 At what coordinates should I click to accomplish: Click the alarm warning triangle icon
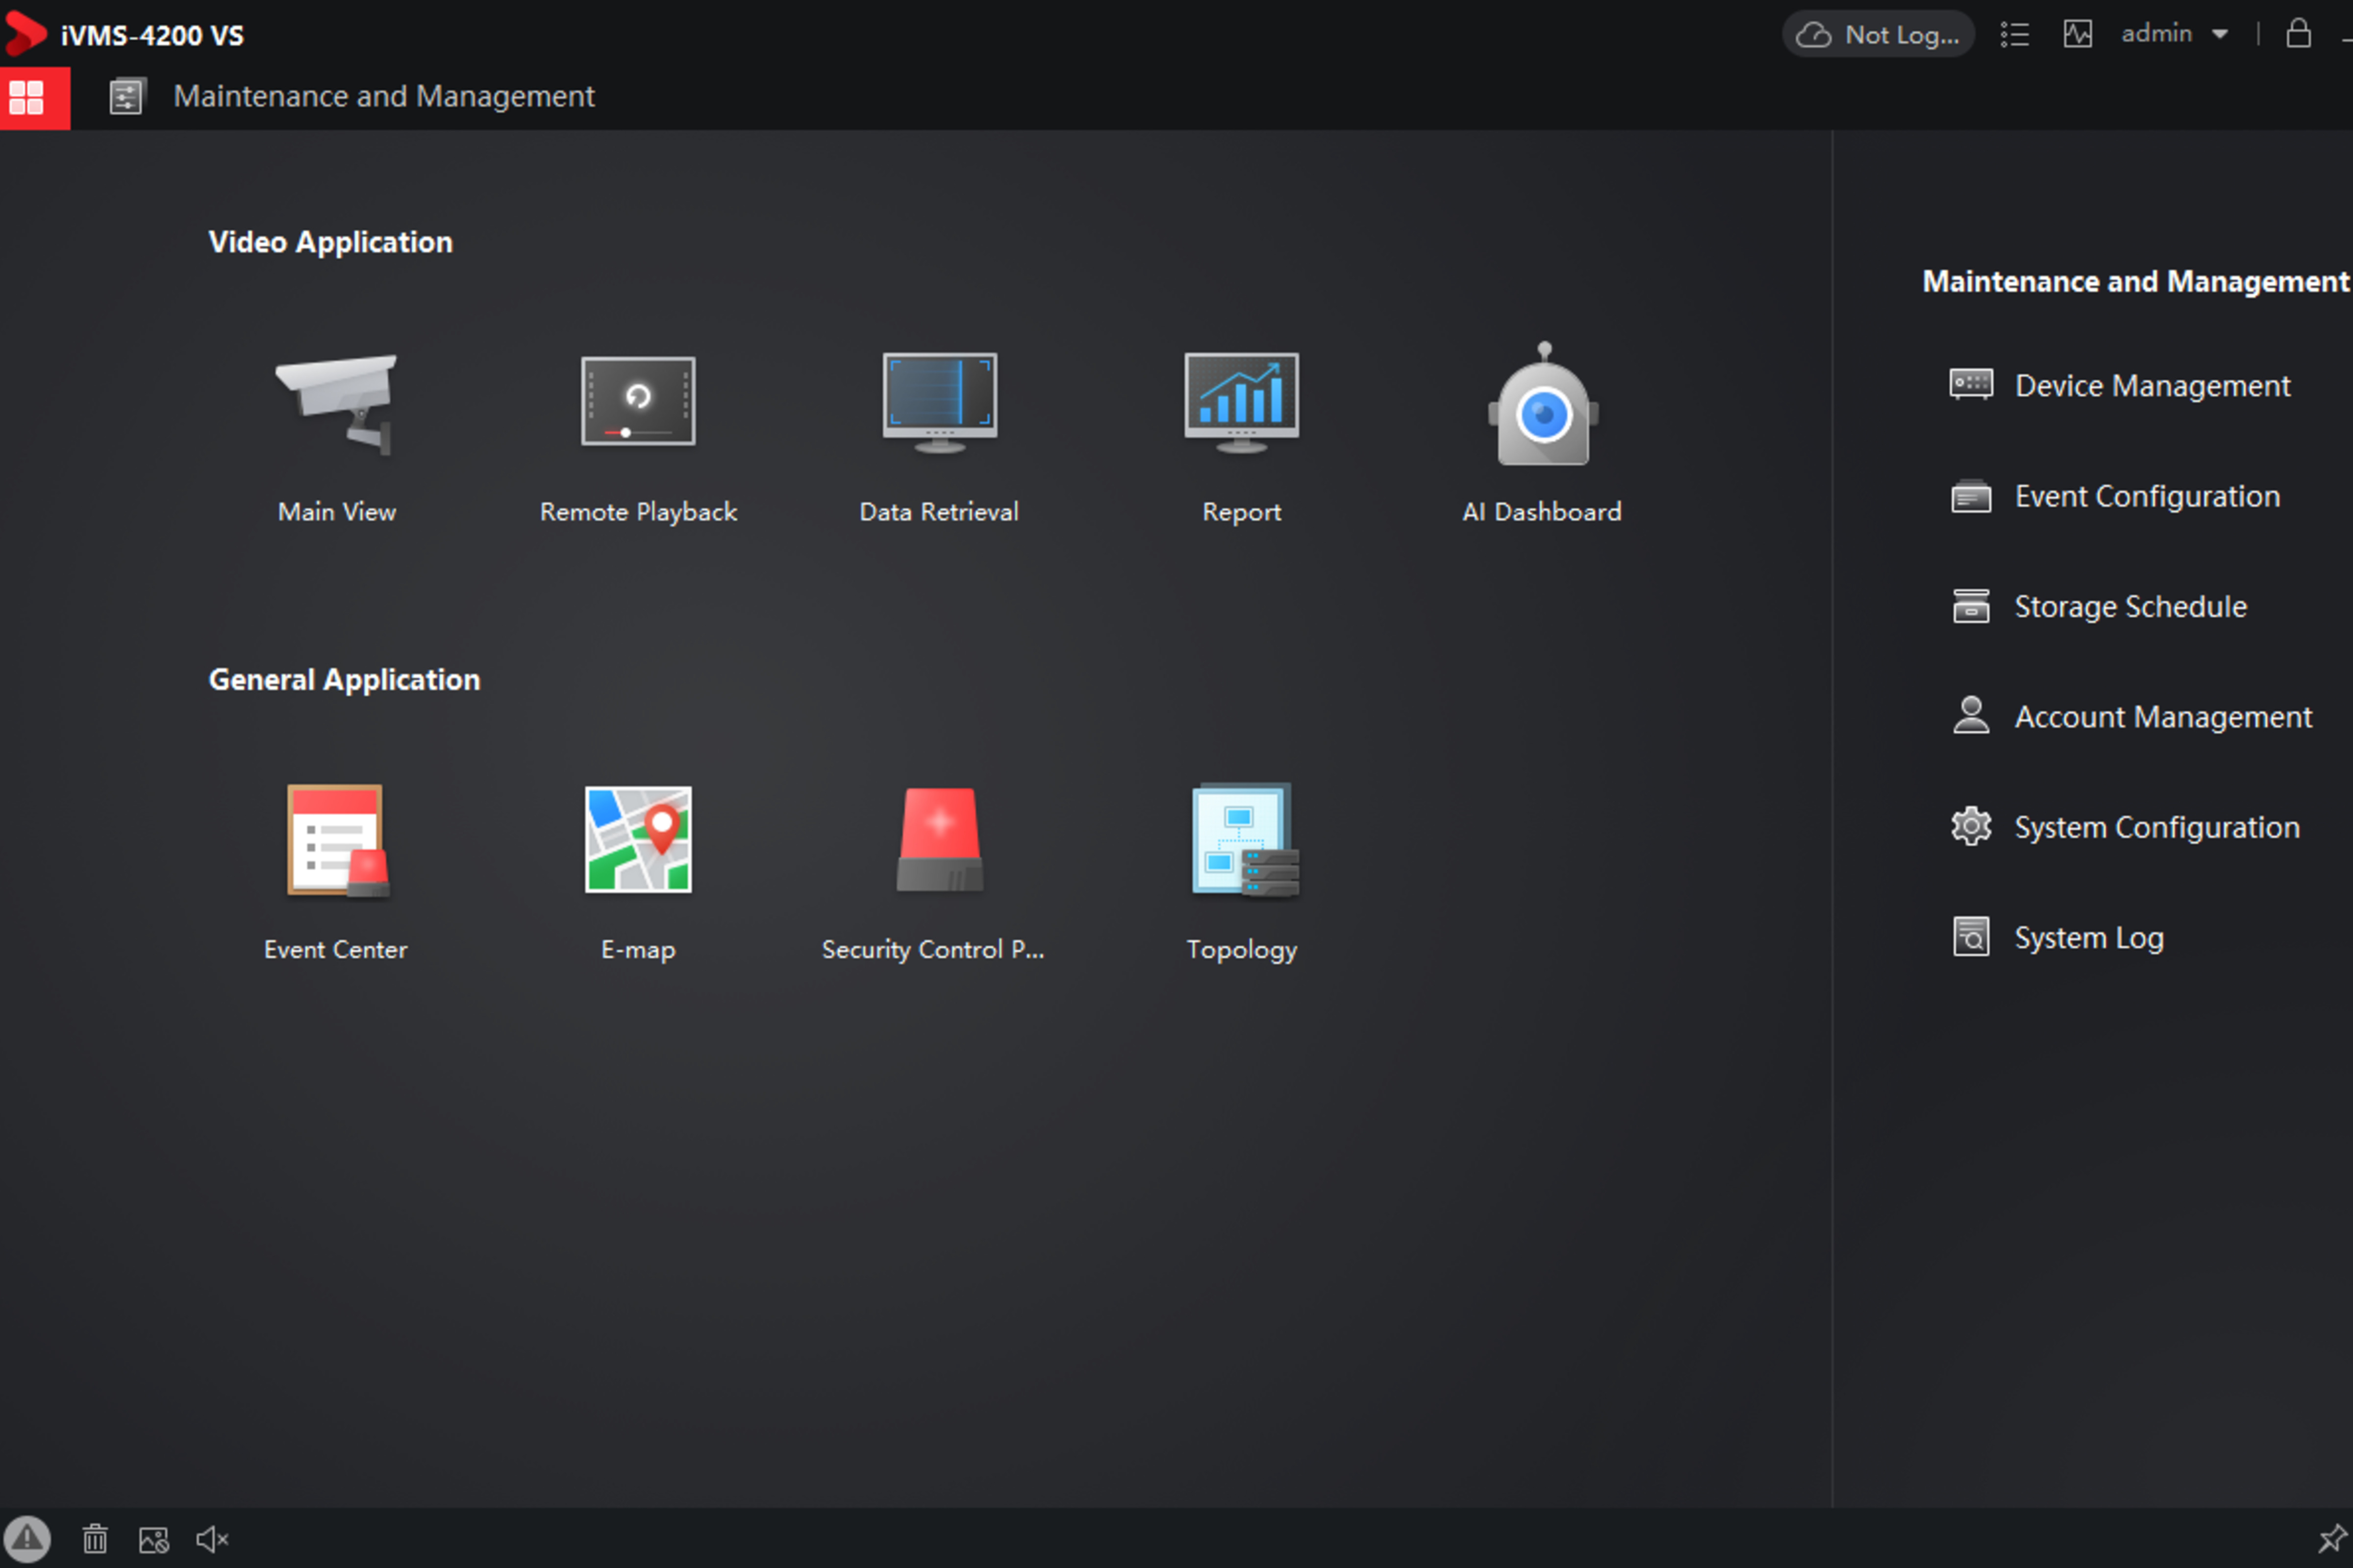pos(26,1538)
